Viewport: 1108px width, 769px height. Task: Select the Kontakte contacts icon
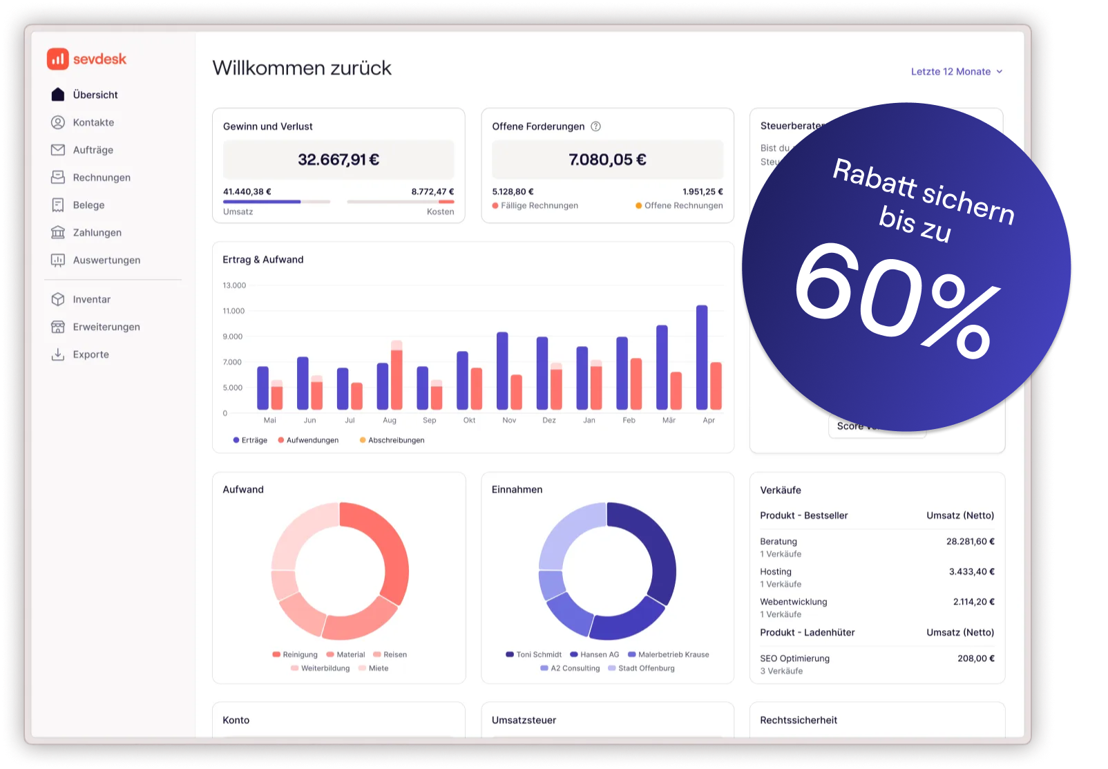[x=58, y=122]
